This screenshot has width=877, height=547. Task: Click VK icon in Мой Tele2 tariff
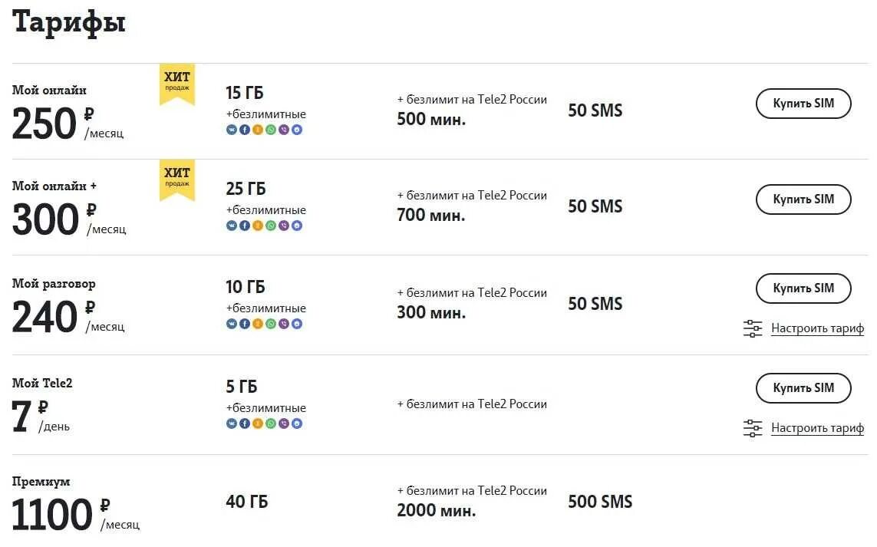tap(232, 423)
